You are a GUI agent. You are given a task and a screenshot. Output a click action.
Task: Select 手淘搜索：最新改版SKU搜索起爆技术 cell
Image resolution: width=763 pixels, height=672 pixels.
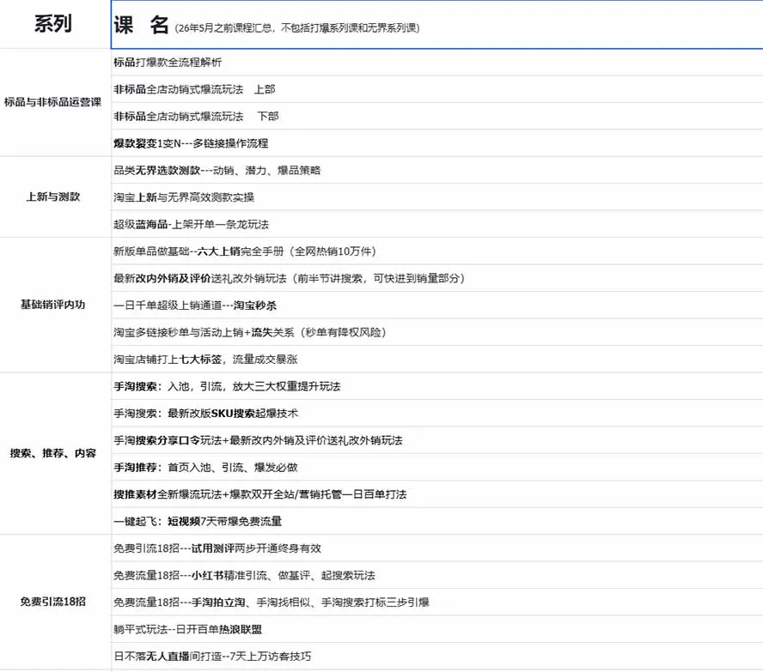[437, 413]
